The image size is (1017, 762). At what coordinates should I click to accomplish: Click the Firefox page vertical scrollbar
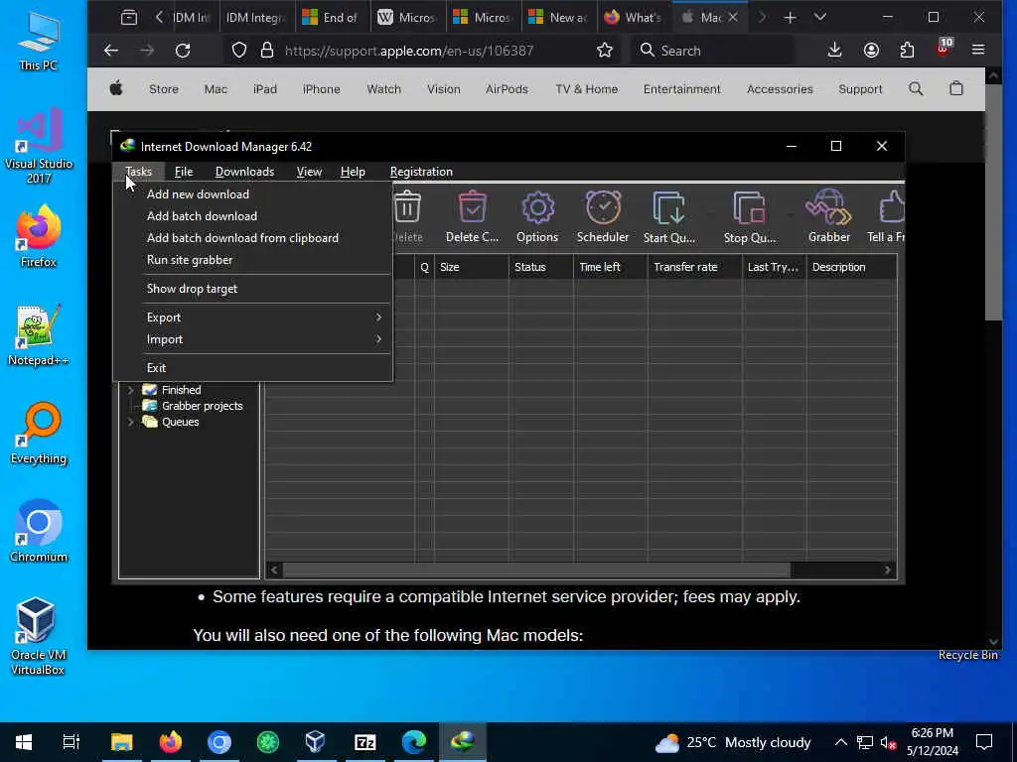coord(993,202)
